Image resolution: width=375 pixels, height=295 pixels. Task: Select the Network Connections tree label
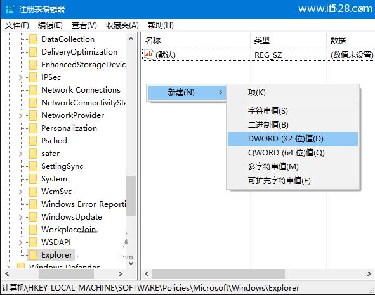[x=81, y=90]
